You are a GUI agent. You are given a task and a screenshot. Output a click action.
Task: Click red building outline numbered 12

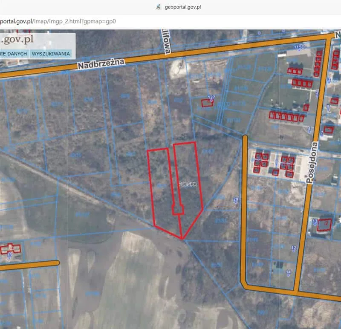click(x=325, y=224)
